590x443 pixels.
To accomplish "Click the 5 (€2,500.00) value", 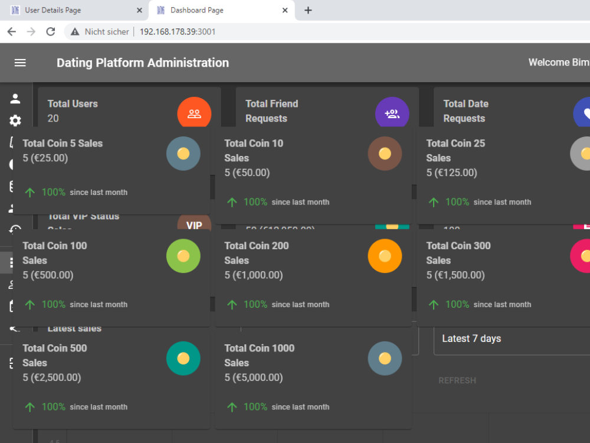I will (51, 377).
